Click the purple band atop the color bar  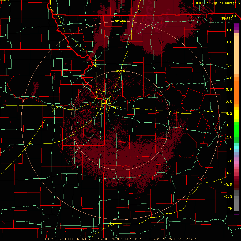[236, 27]
